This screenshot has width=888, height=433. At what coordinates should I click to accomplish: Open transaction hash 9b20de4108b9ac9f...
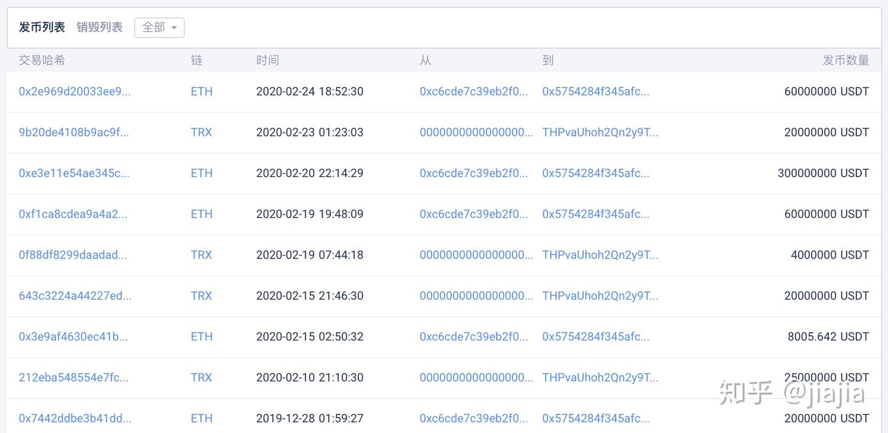73,132
